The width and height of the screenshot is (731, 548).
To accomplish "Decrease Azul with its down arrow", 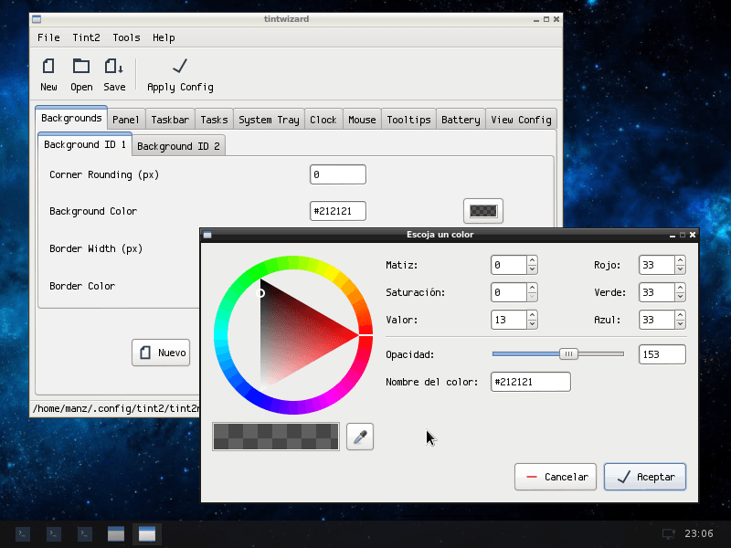I will [x=680, y=324].
